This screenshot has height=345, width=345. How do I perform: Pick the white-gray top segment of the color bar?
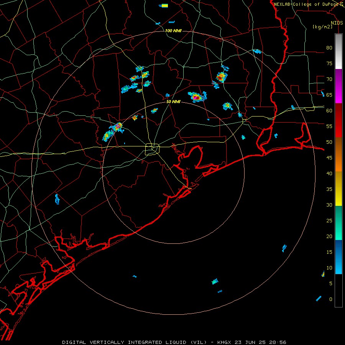338,51
